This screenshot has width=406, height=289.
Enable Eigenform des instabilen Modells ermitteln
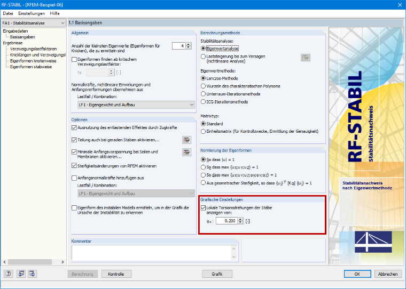(x=74, y=208)
